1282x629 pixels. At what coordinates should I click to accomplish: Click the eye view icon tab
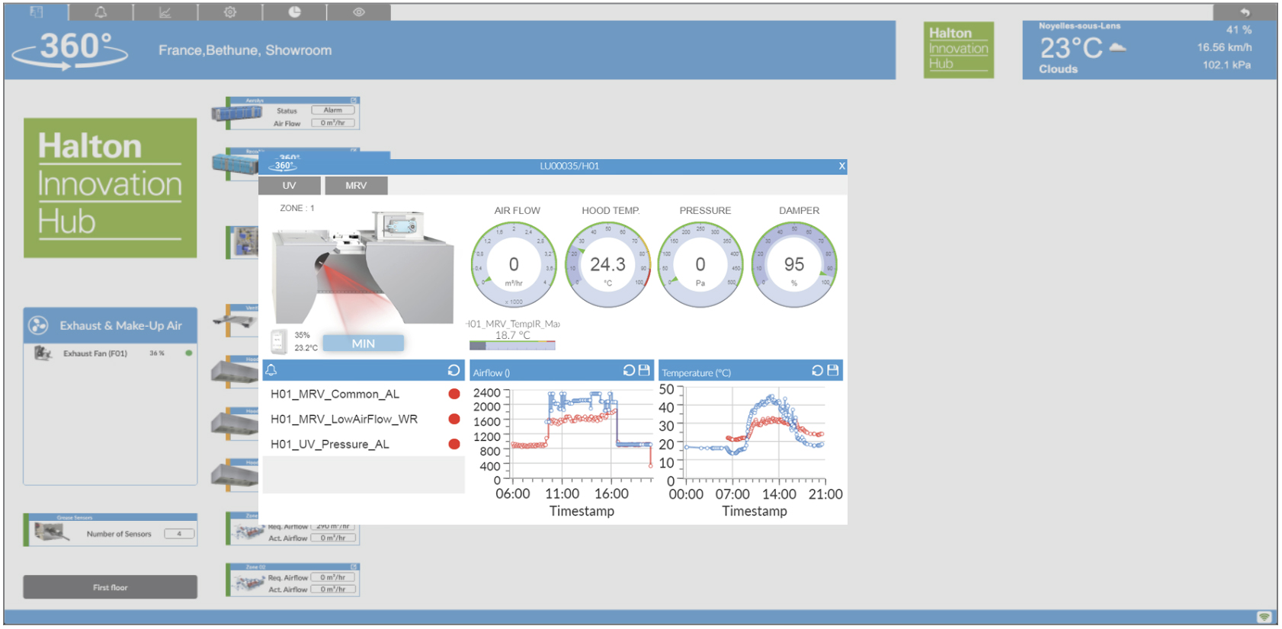coord(359,12)
